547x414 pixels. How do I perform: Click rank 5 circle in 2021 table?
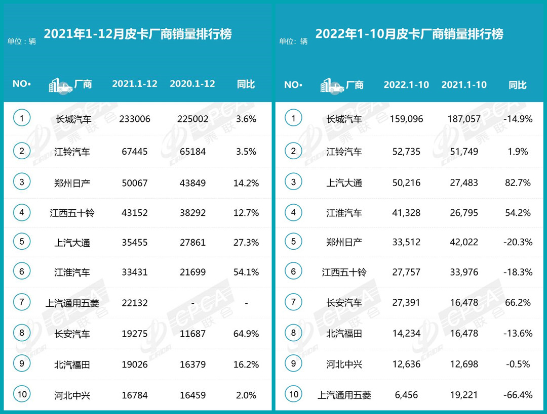(x=22, y=242)
